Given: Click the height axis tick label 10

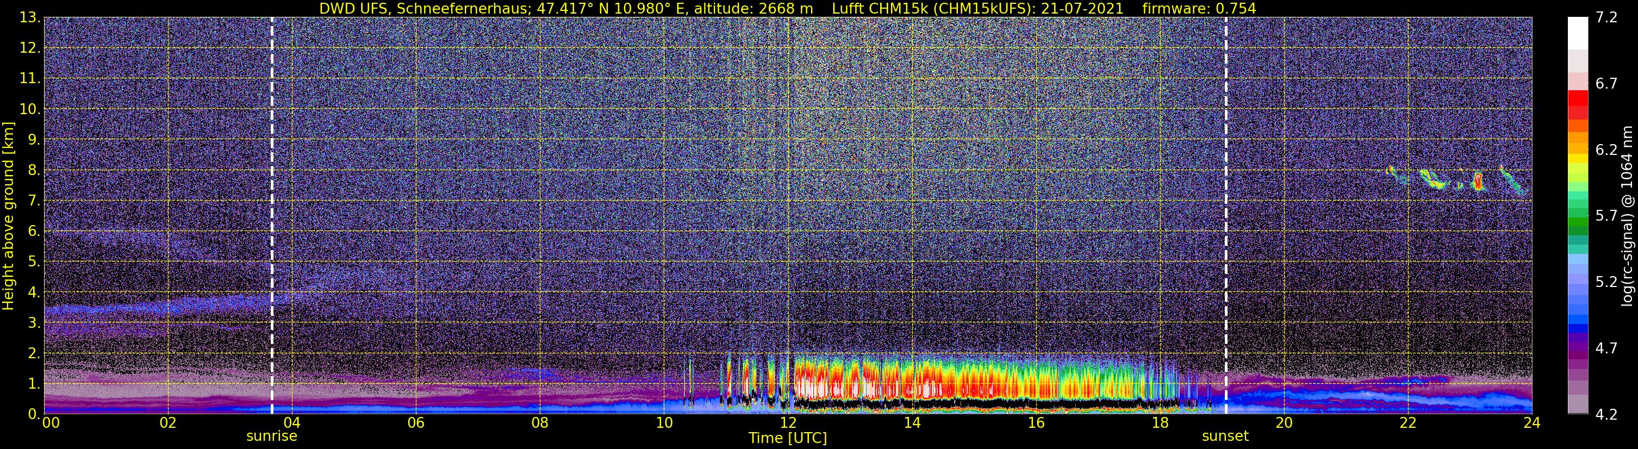Looking at the screenshot, I should 30,109.
